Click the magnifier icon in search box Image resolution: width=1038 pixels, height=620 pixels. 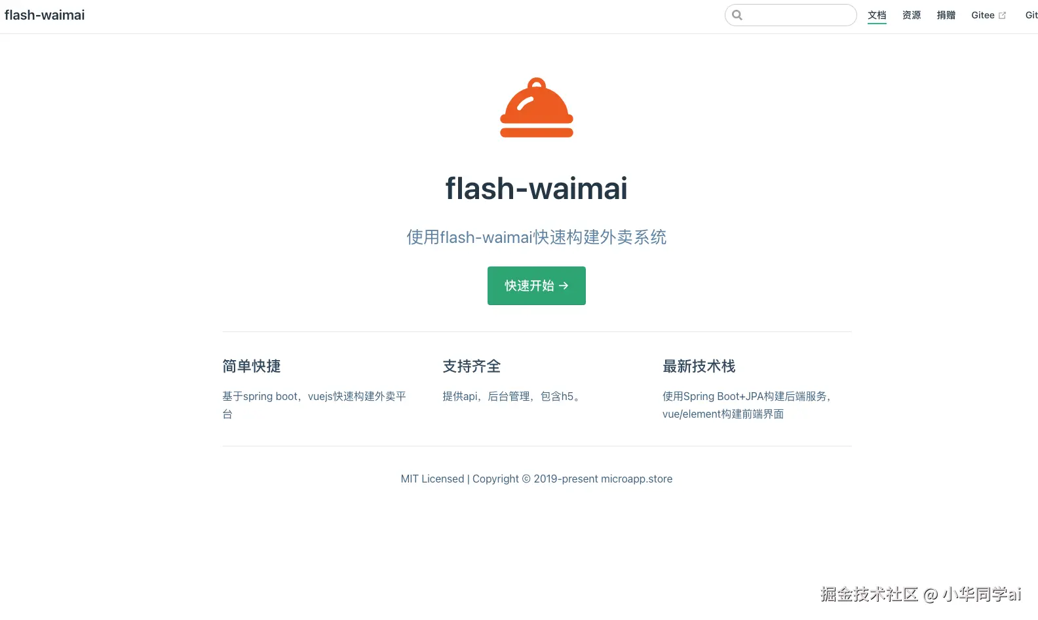(x=737, y=15)
